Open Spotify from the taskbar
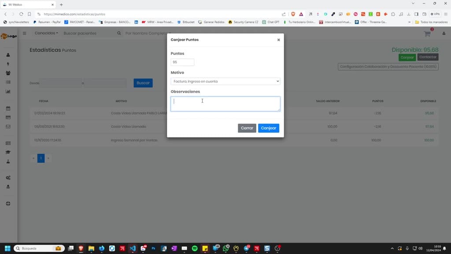The width and height of the screenshot is (451, 254). point(195,248)
